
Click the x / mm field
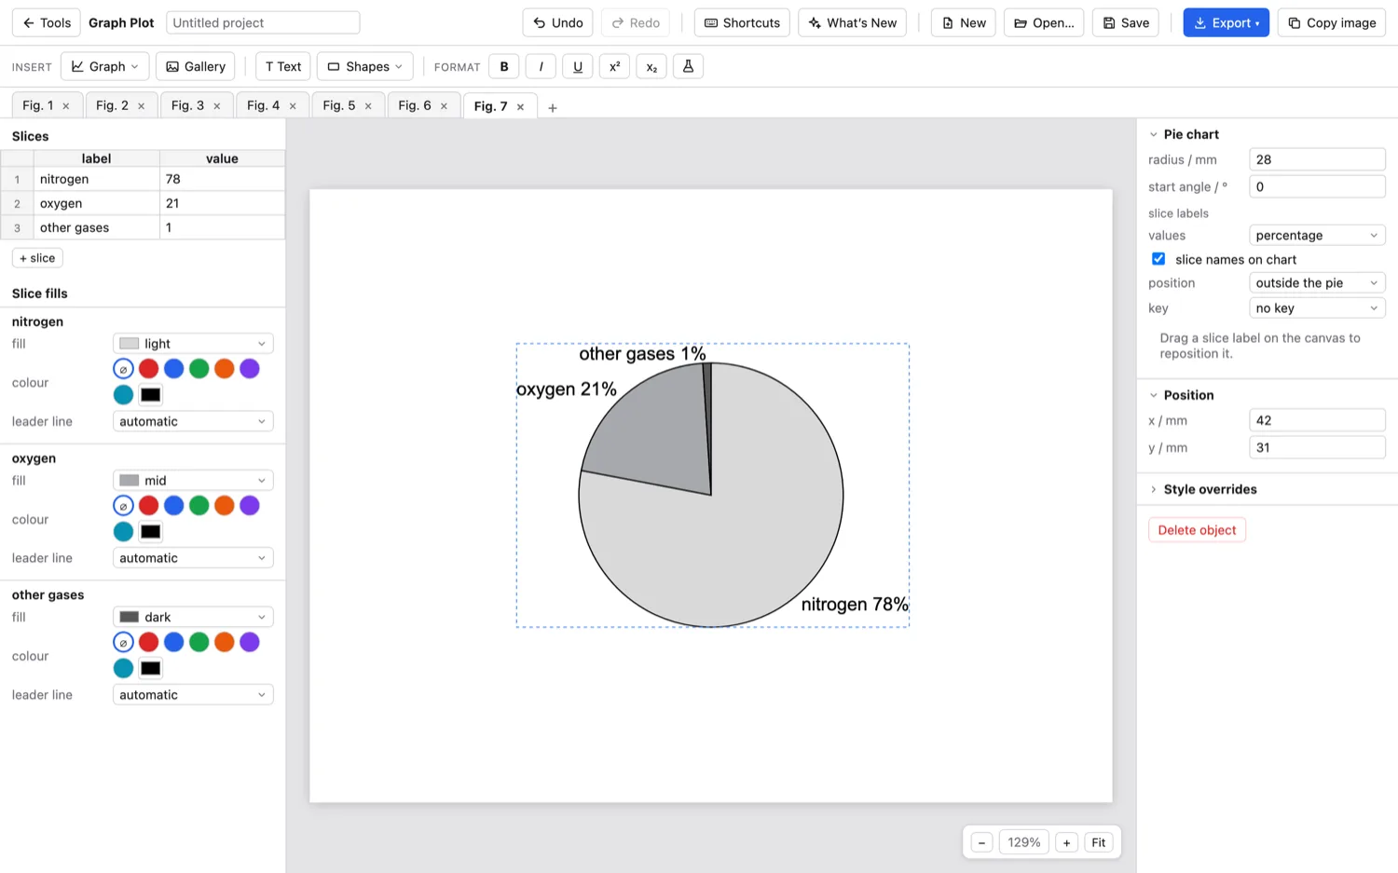[x=1317, y=420]
